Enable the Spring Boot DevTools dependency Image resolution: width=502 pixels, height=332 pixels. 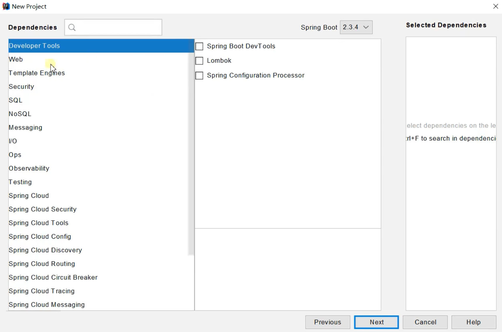pos(199,46)
